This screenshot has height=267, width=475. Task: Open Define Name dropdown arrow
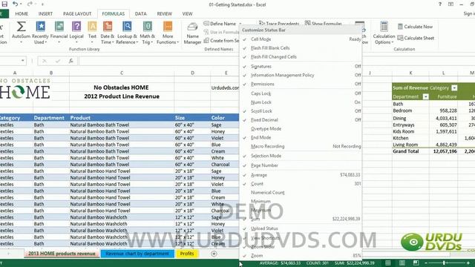coord(240,24)
